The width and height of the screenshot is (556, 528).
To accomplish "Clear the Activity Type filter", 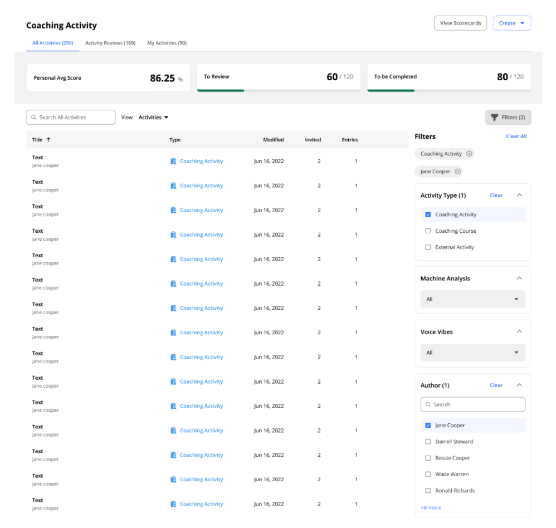I will click(x=496, y=195).
